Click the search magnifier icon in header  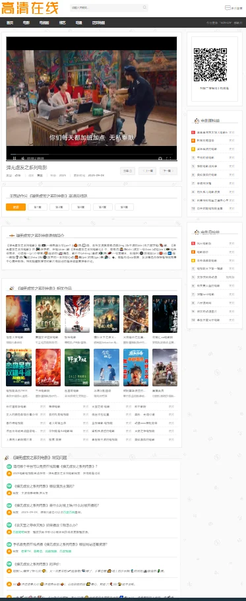coord(144,7)
